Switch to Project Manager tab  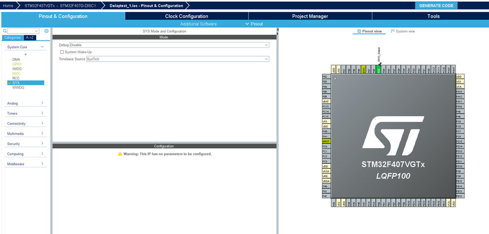point(310,16)
